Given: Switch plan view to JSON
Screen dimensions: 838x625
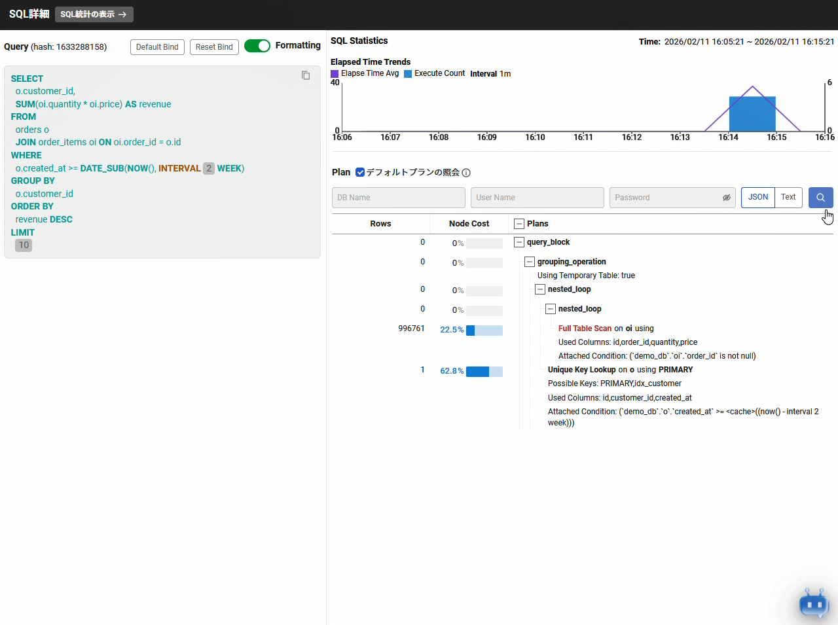Looking at the screenshot, I should tap(758, 197).
